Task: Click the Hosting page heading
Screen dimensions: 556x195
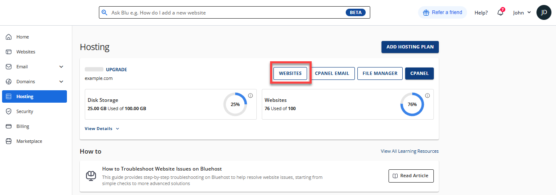Action: coord(95,47)
